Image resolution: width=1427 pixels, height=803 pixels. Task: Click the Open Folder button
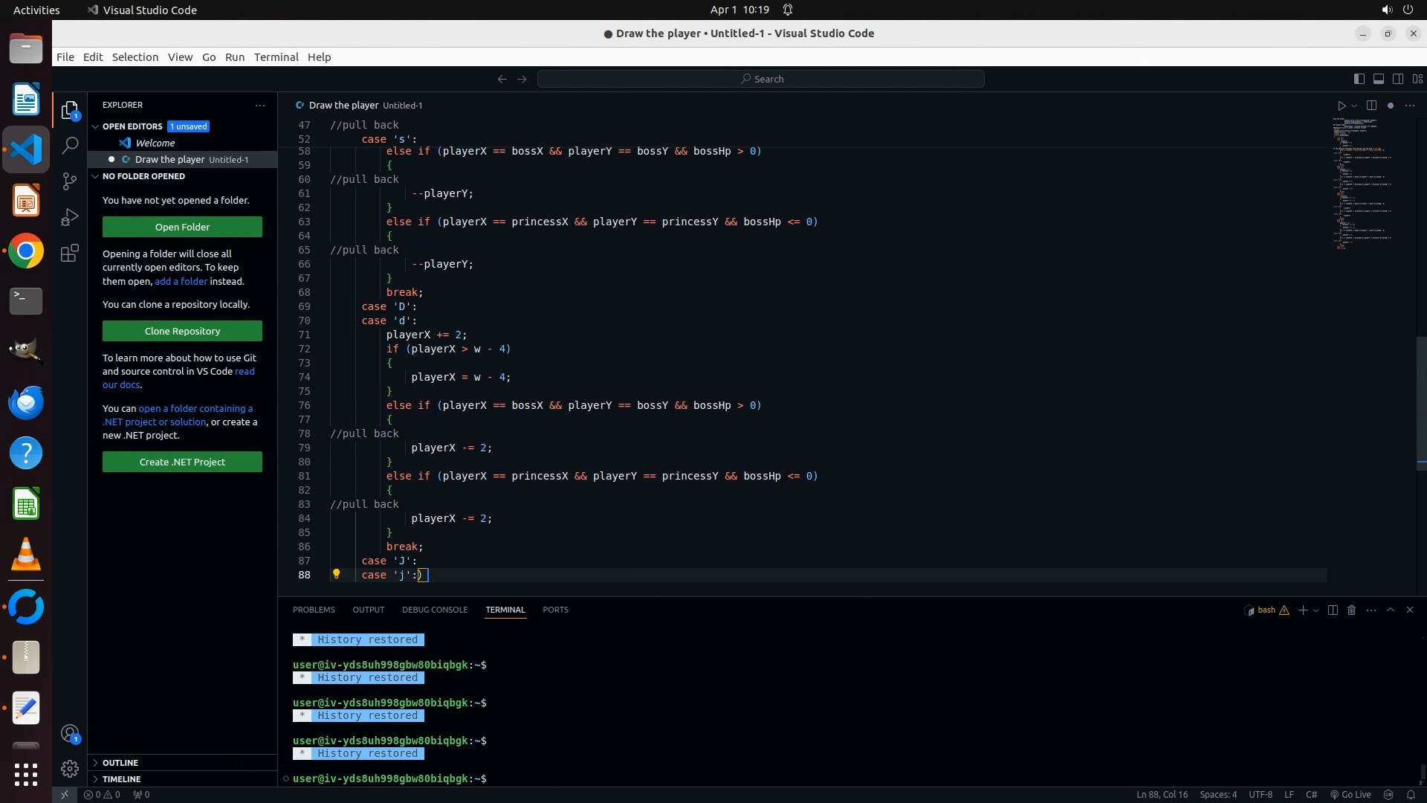[182, 227]
